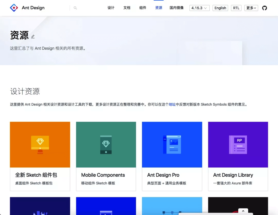Switch language with the English button

(220, 8)
